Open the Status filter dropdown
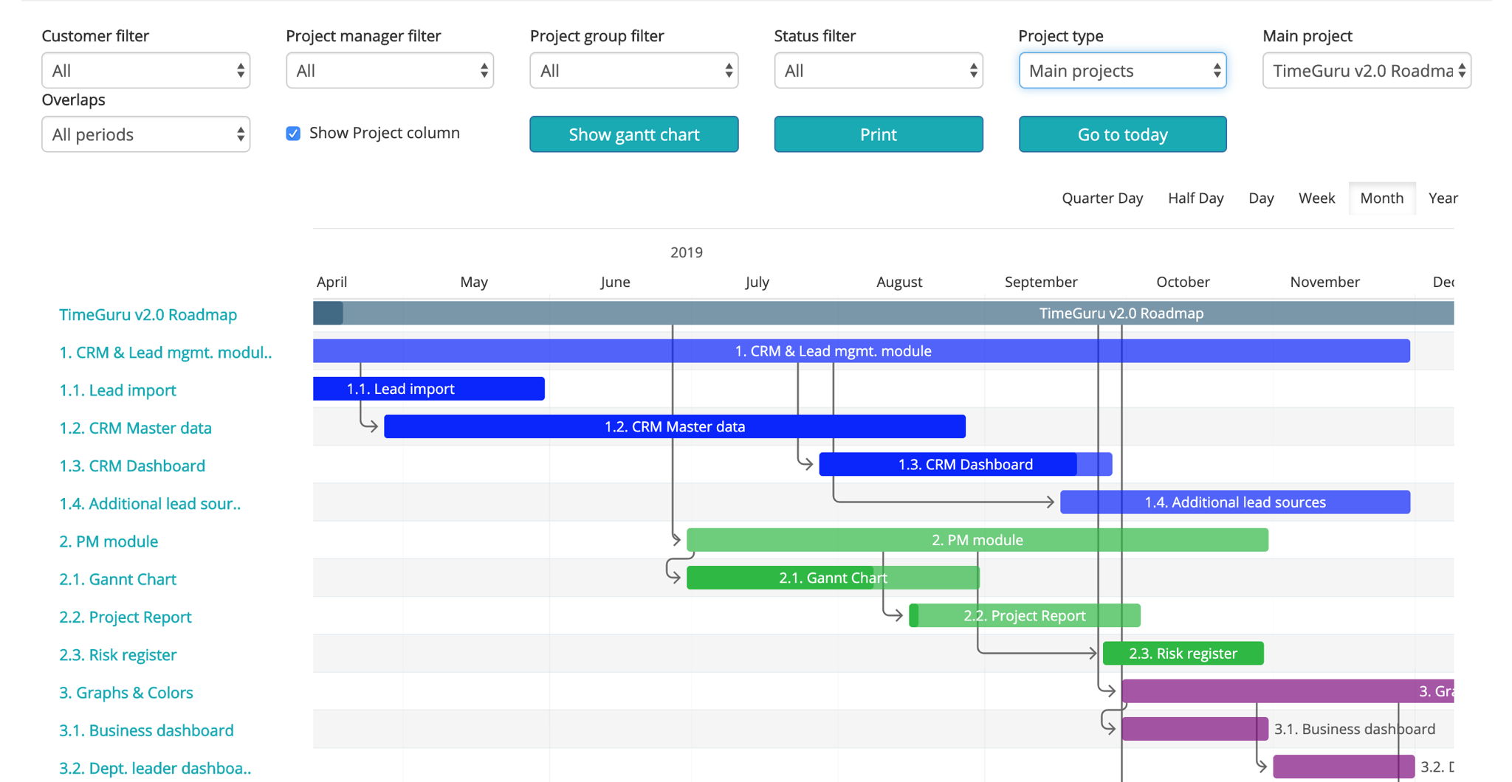This screenshot has width=1512, height=782. point(879,71)
